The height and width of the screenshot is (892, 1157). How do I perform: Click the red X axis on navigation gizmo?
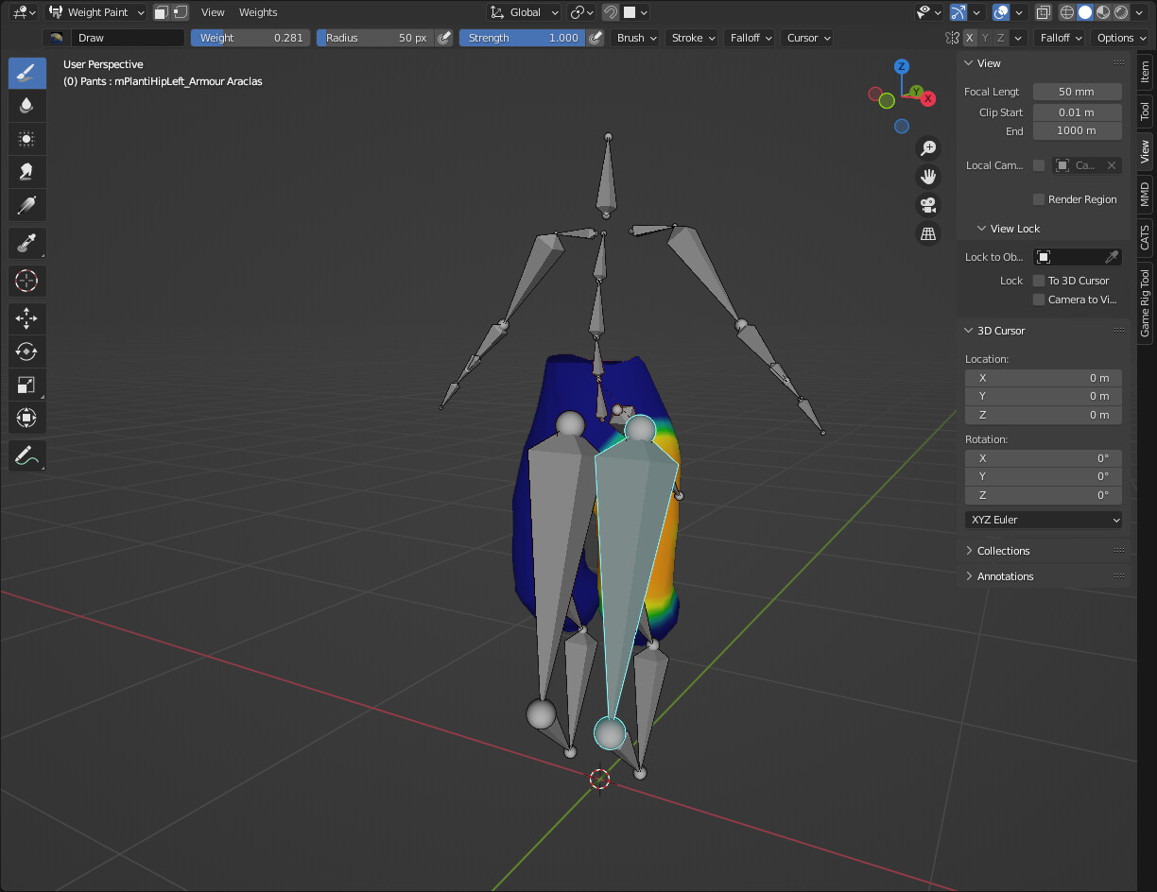[928, 98]
